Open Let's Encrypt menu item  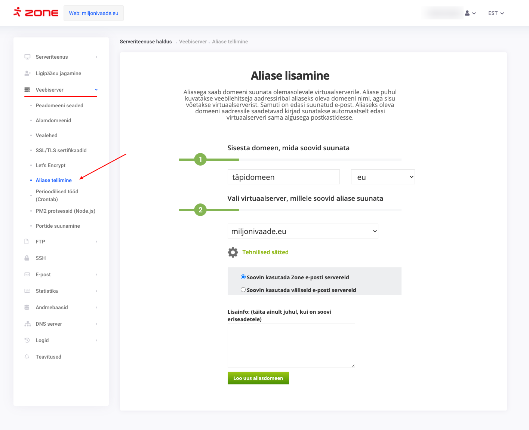pos(50,165)
